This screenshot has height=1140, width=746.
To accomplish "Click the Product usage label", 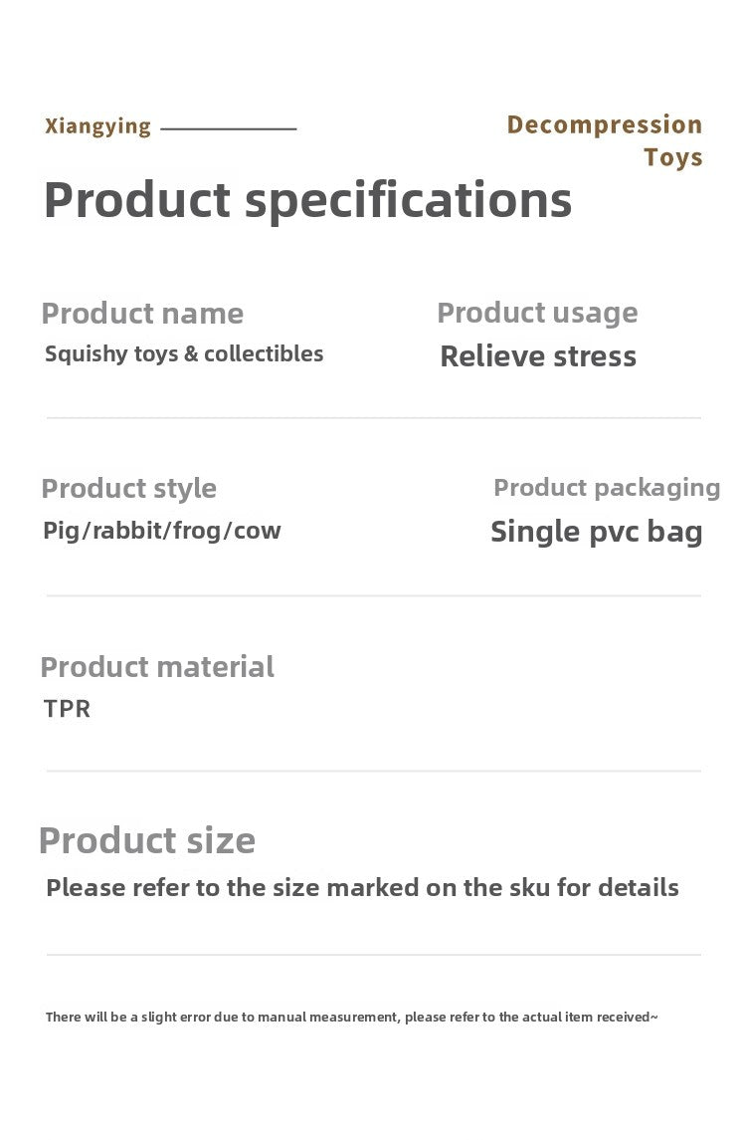I will point(537,313).
